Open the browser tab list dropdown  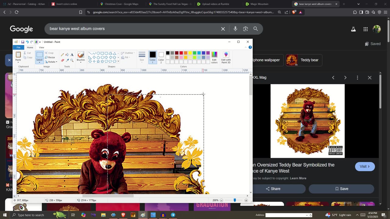coord(358,4)
